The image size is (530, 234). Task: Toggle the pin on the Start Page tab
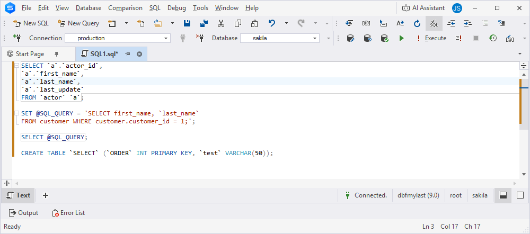pos(57,54)
